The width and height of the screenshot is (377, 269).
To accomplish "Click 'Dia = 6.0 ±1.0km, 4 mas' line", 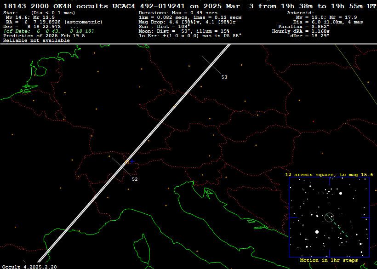I will [x=328, y=22].
